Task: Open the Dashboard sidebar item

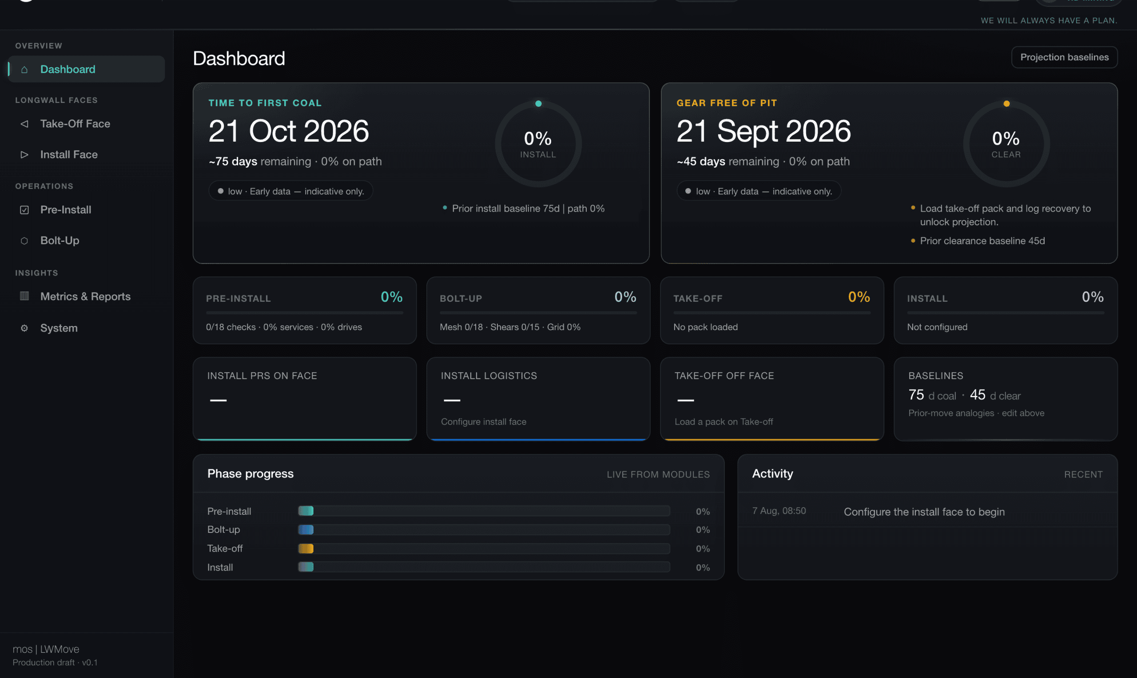Action: (x=87, y=69)
